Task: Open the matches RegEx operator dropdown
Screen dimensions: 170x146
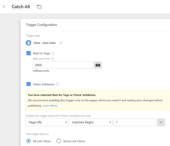Action: point(91,122)
